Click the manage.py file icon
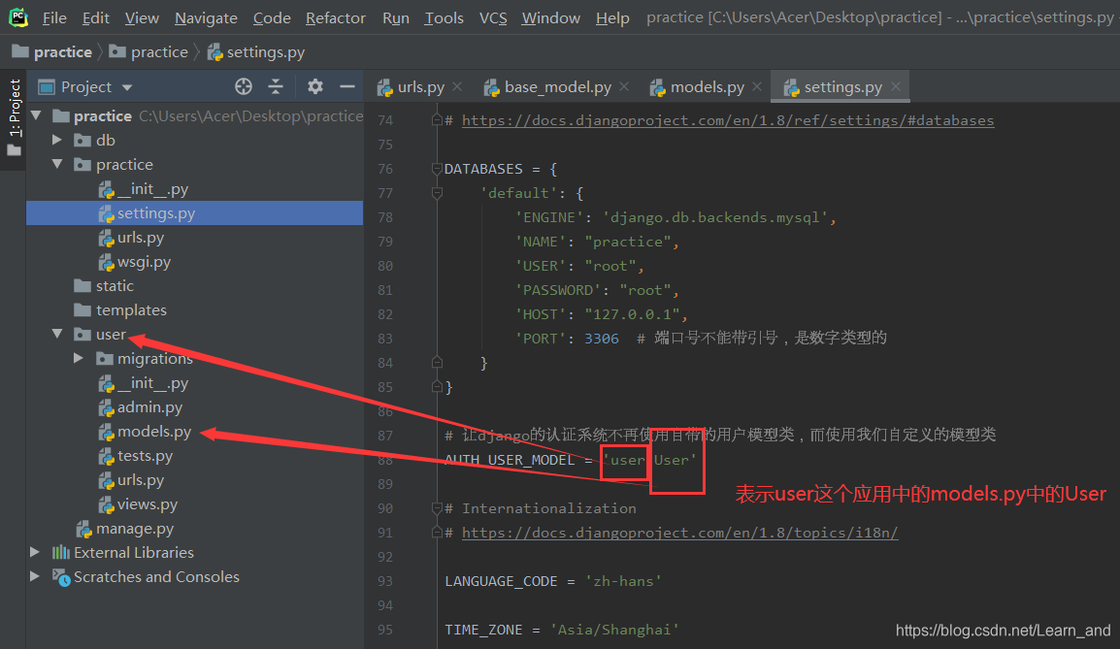Image resolution: width=1120 pixels, height=649 pixels. (84, 529)
